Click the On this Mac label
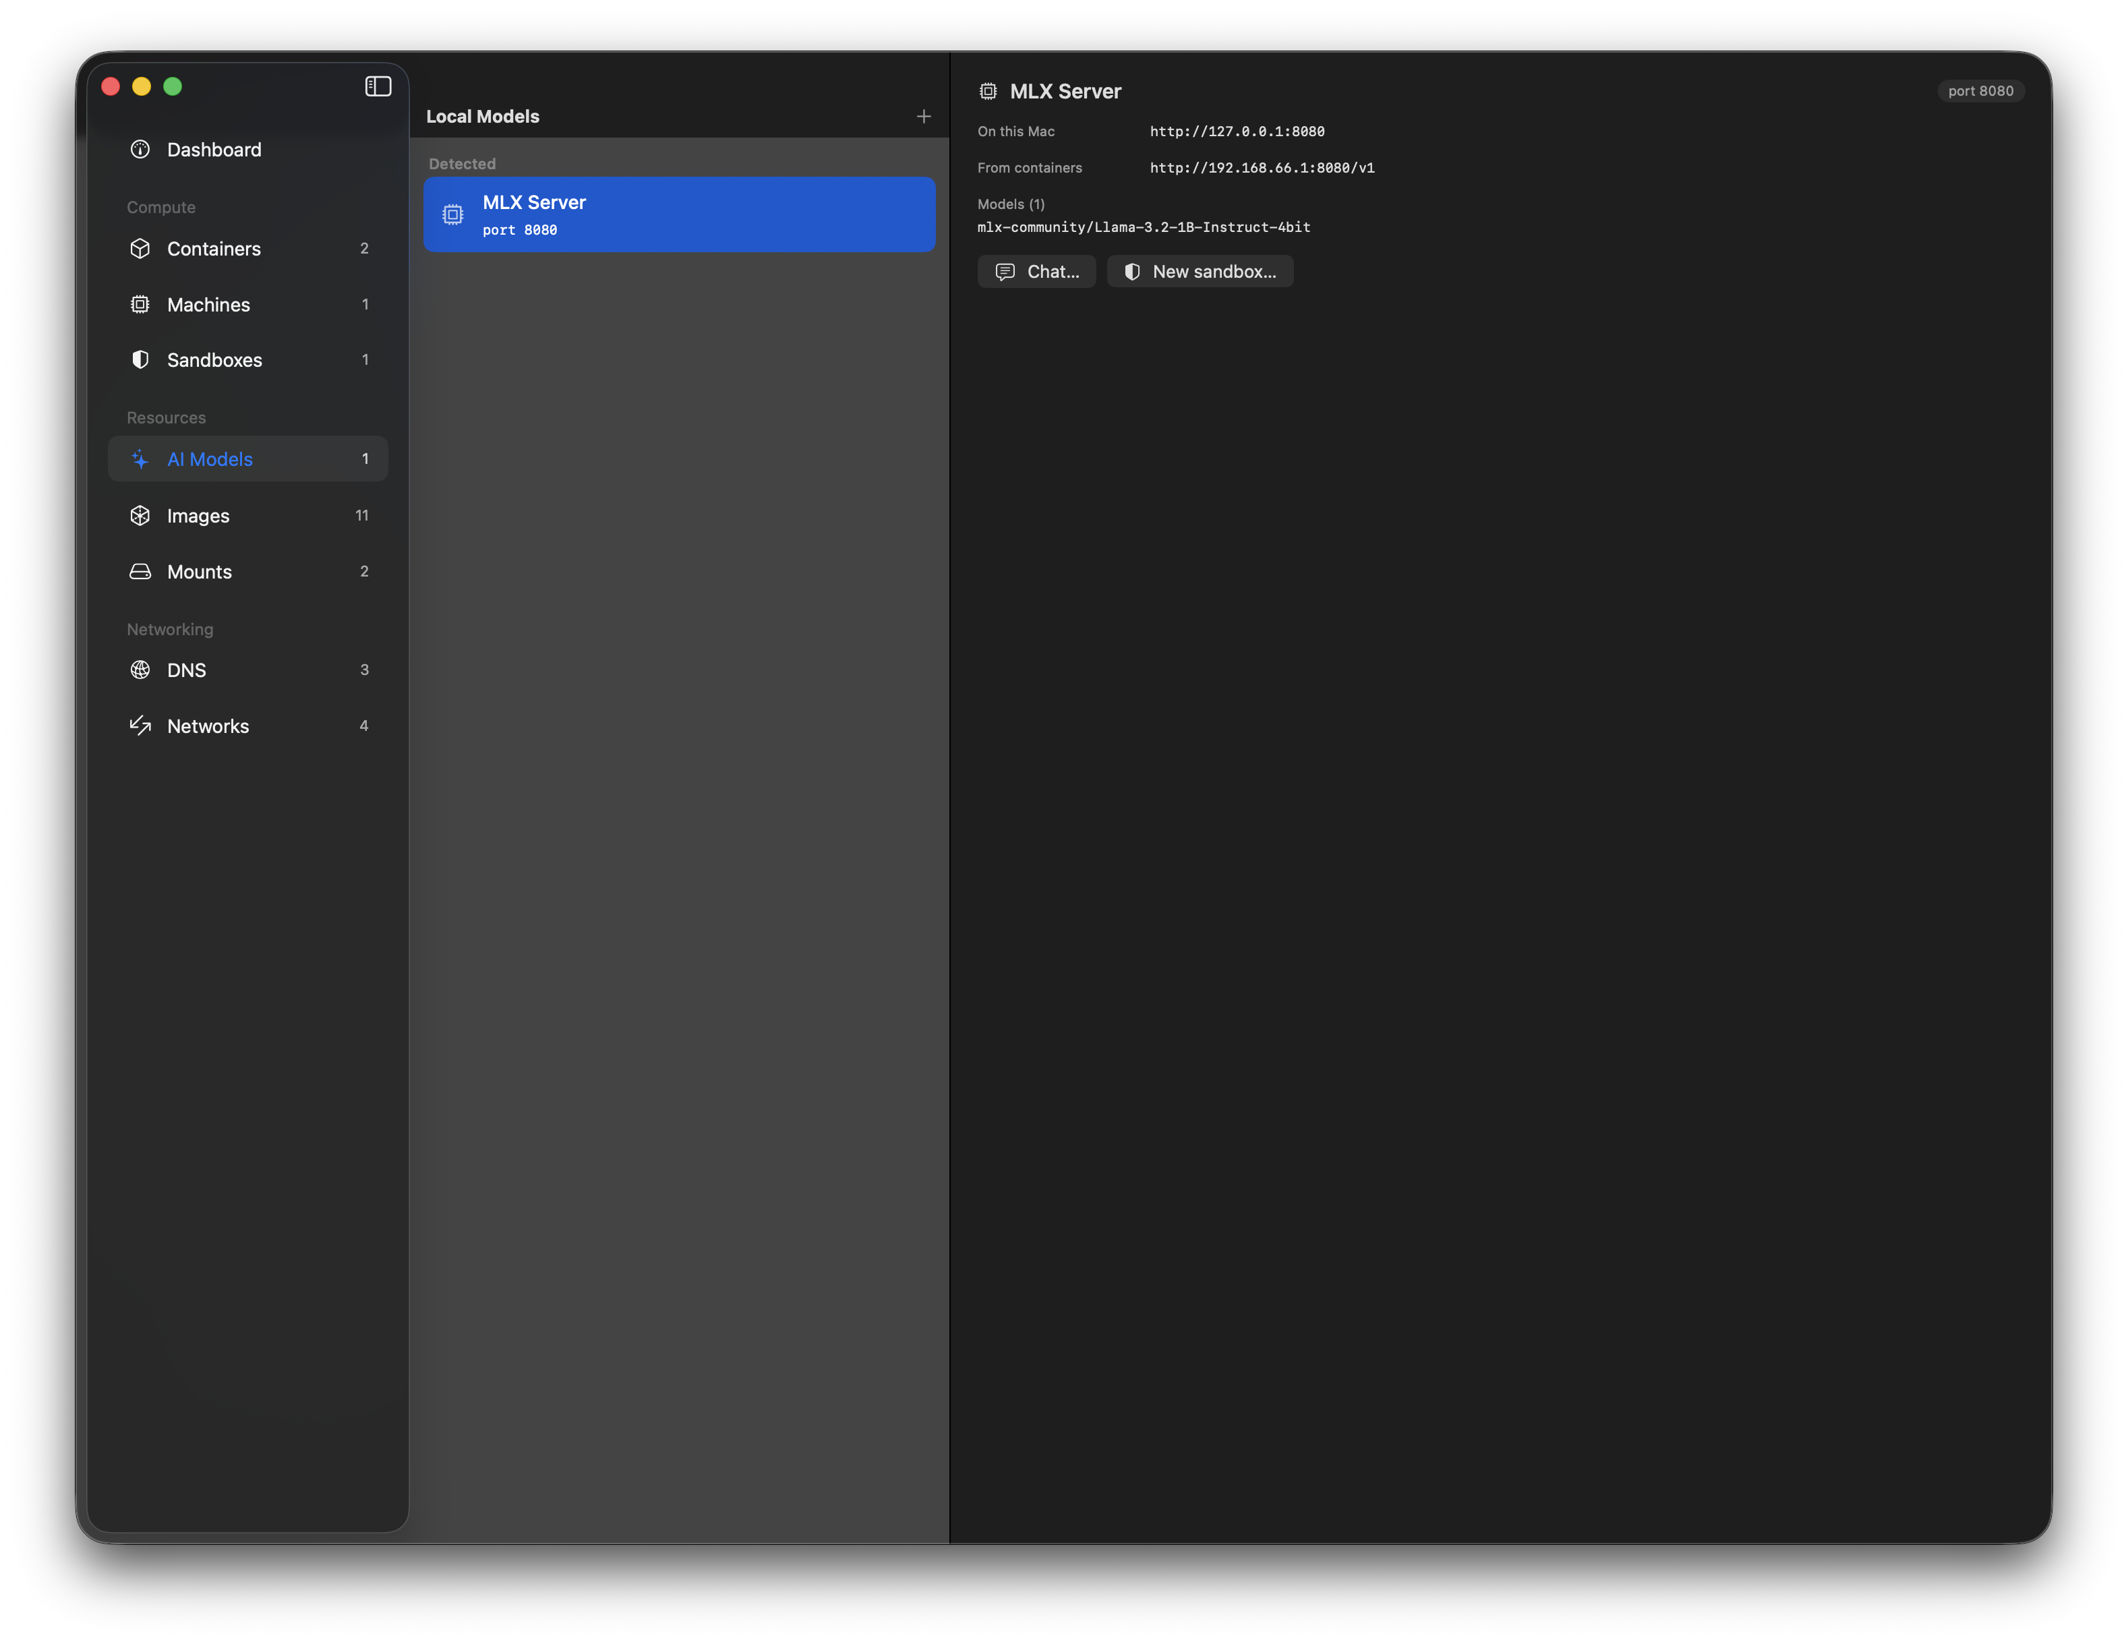The image size is (2128, 1644). (x=1015, y=131)
